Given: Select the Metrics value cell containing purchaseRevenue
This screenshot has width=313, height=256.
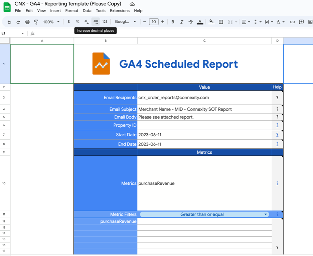Looking at the screenshot, I should pyautogui.click(x=204, y=183).
